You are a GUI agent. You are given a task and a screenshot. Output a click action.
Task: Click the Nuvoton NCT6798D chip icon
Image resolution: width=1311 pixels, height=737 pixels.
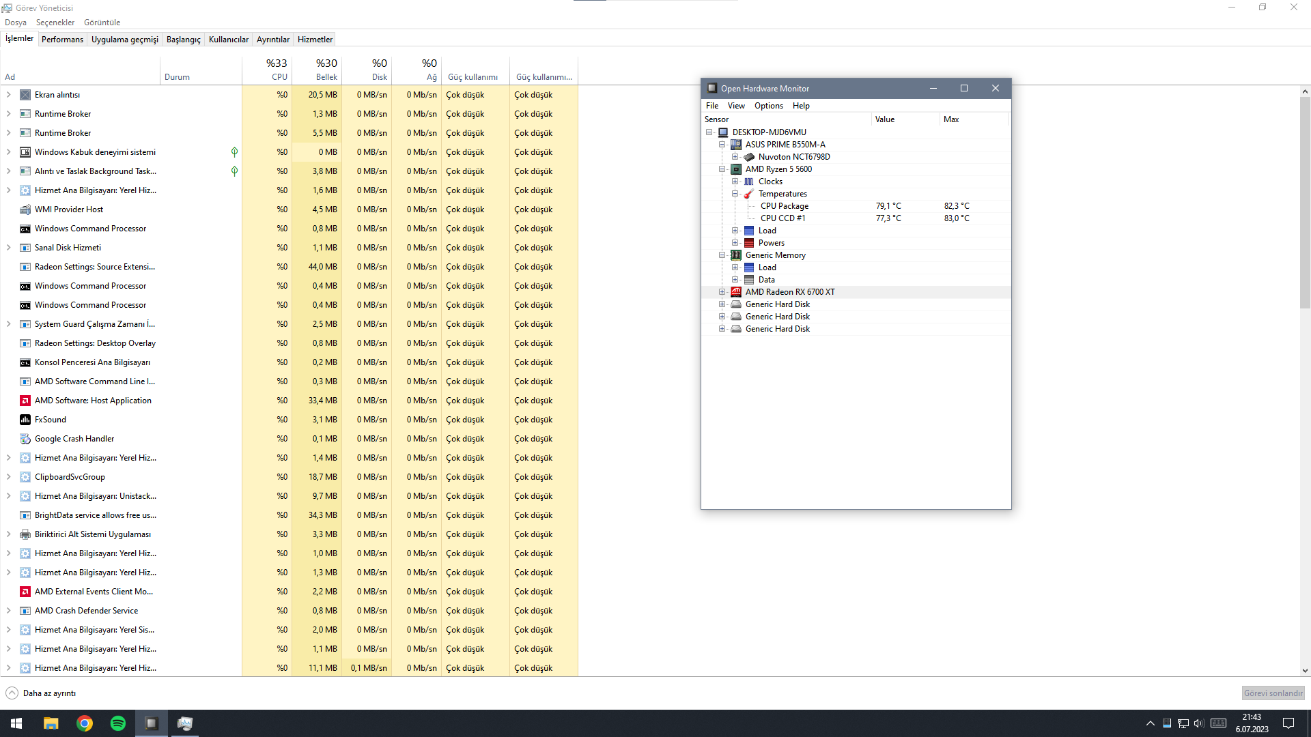pos(749,157)
